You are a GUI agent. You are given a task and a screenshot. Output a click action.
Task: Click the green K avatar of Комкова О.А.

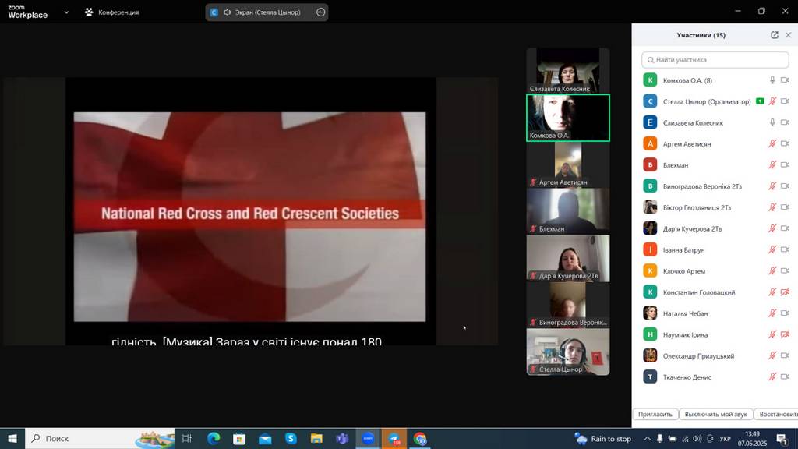(650, 80)
